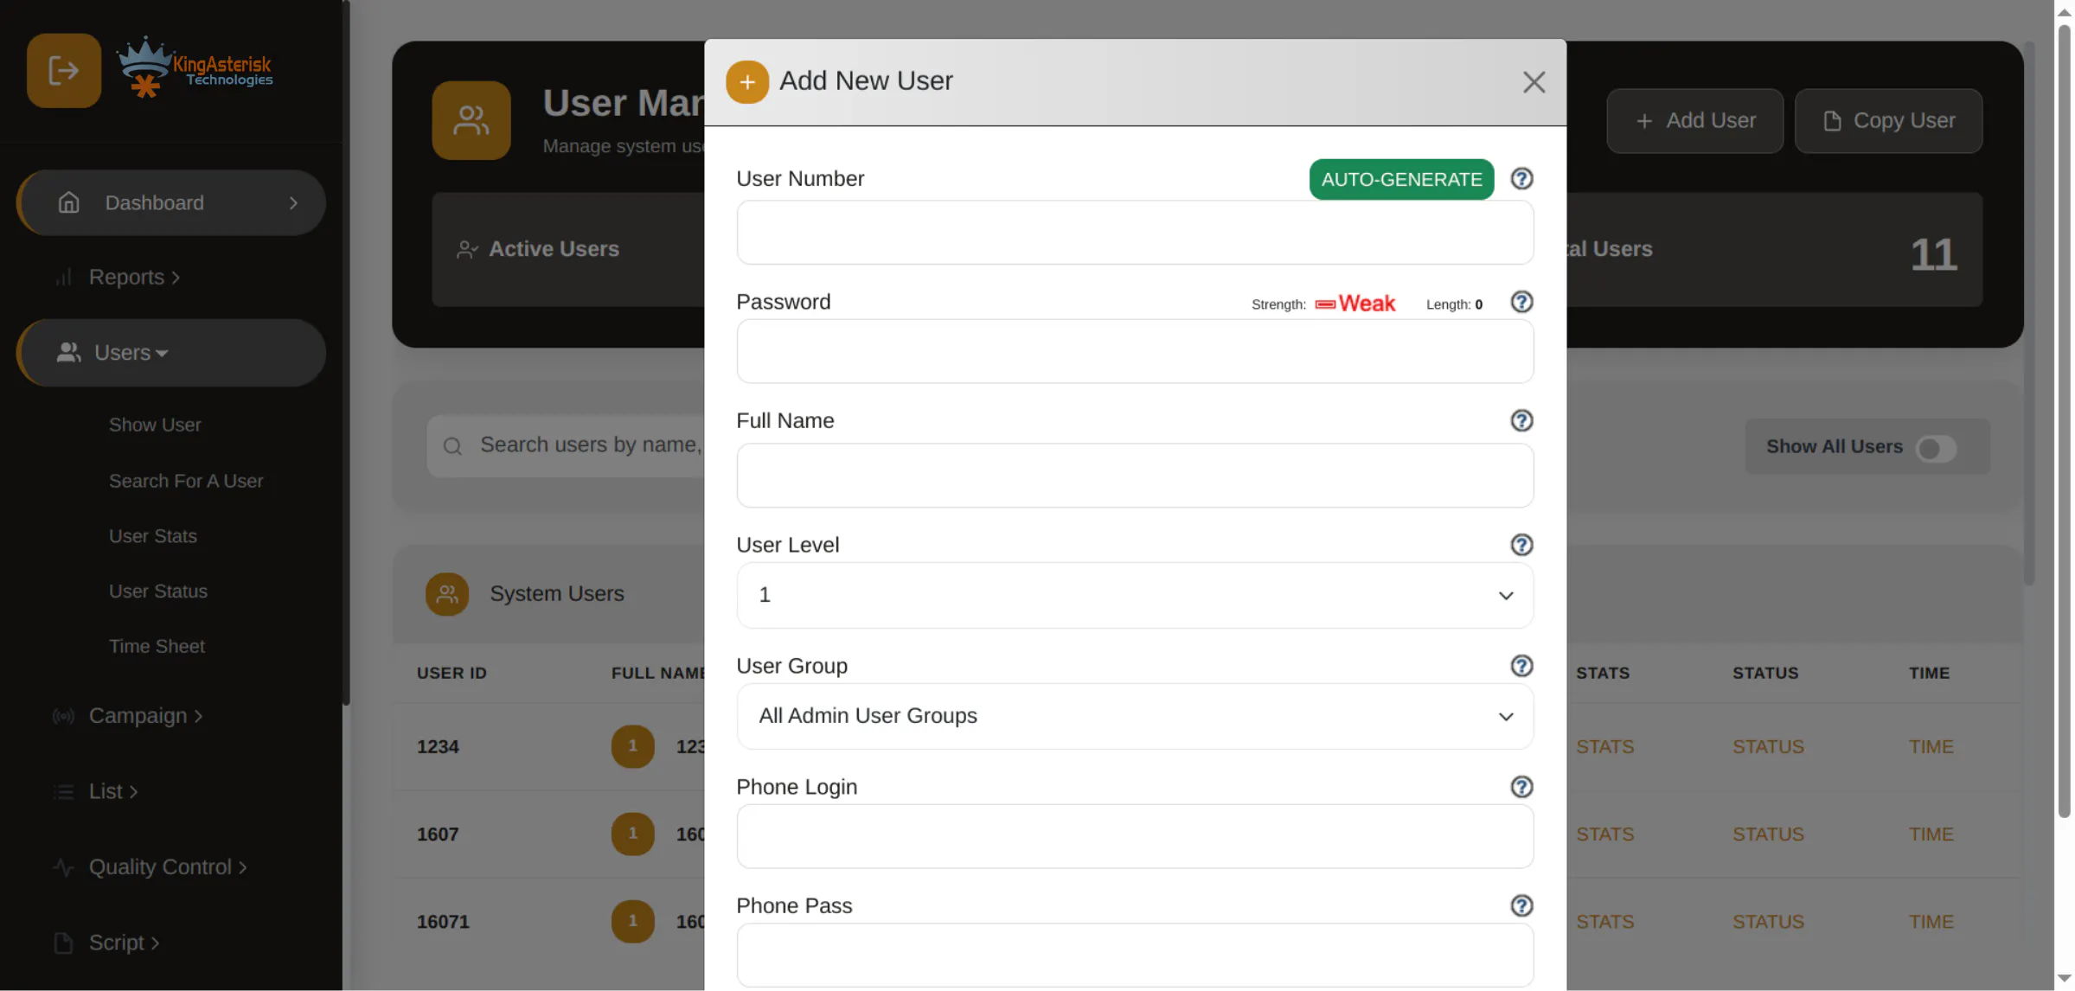2075x991 pixels.
Task: Click the KingAsterisk Technologies logo
Action: click(195, 67)
